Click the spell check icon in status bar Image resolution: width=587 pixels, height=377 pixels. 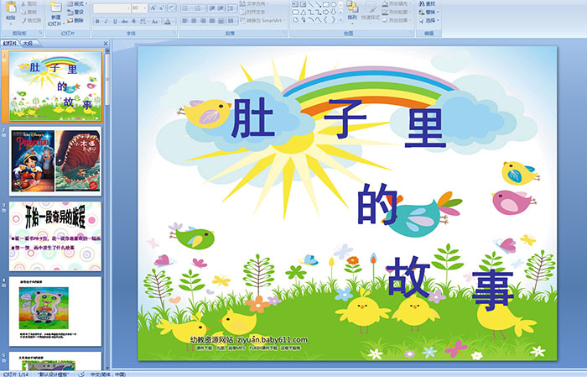tap(81, 374)
